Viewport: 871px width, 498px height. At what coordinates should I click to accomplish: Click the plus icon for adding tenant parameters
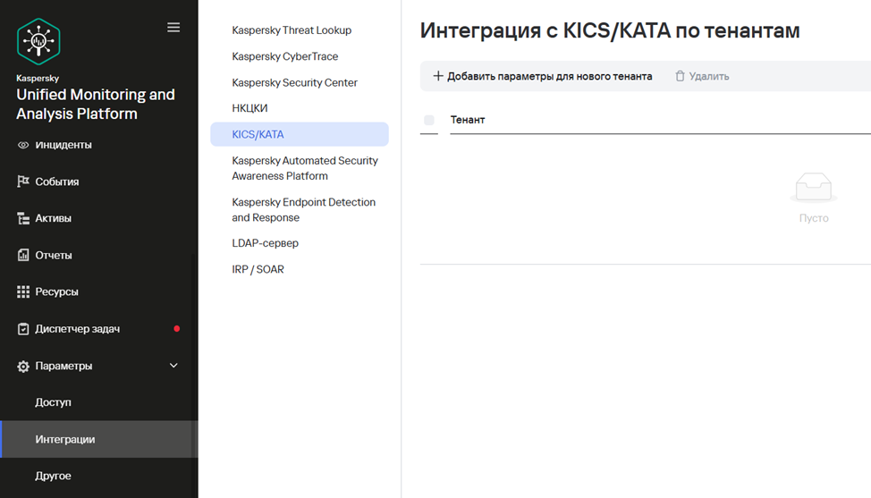point(438,76)
